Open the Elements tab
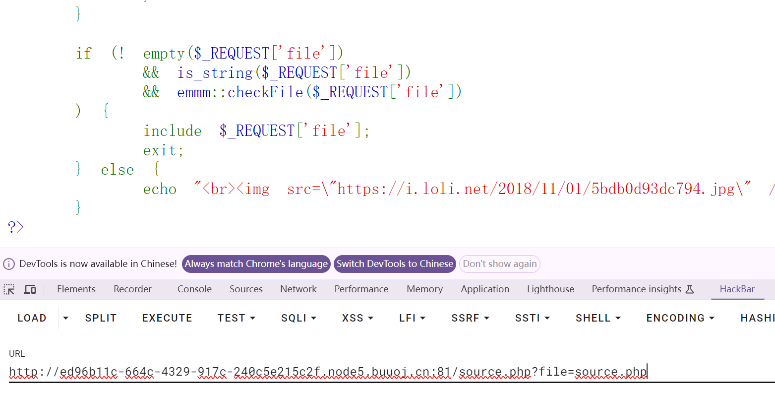 (x=76, y=289)
